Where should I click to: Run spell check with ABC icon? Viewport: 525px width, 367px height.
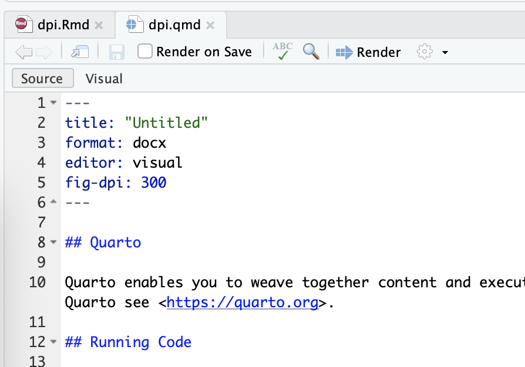(282, 52)
